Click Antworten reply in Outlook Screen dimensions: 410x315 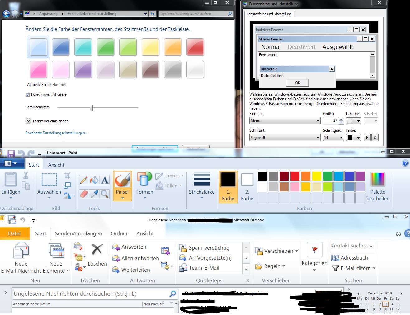130,247
